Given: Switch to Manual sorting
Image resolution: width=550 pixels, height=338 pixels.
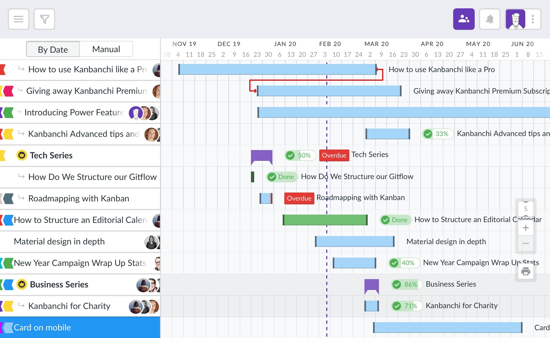Looking at the screenshot, I should click(x=106, y=49).
